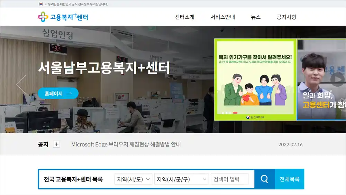Open the Microsoft Edge 브라우저 notice link
346x195 pixels.
[x=126, y=144]
